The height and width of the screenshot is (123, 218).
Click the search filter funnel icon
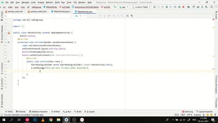(x=132, y=16)
